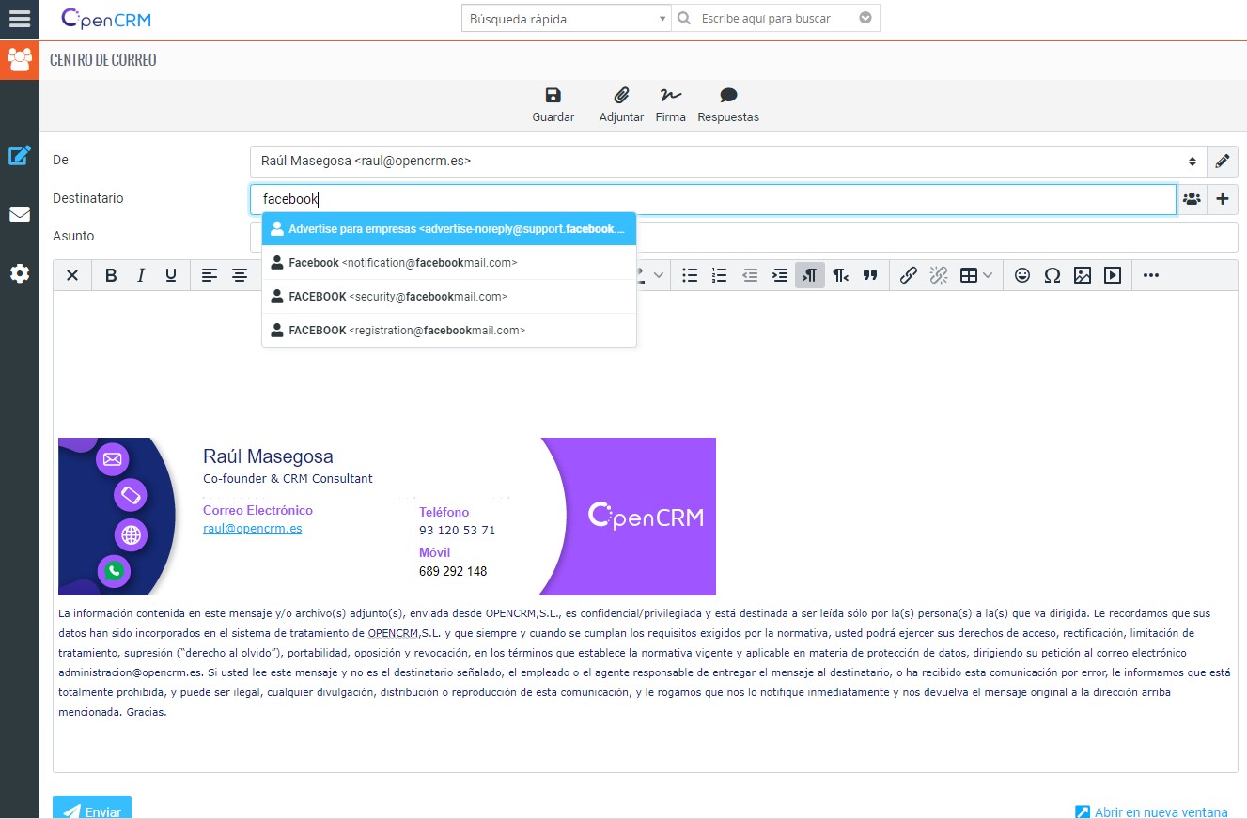This screenshot has width=1247, height=819.
Task: Insert a bulleted list
Action: pyautogui.click(x=690, y=275)
